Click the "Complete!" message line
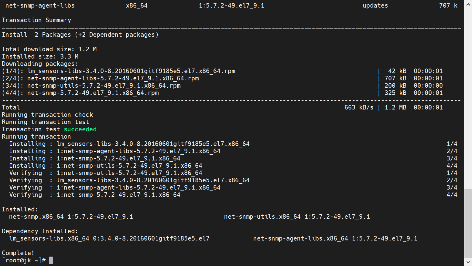This screenshot has height=266, width=472. [x=18, y=253]
